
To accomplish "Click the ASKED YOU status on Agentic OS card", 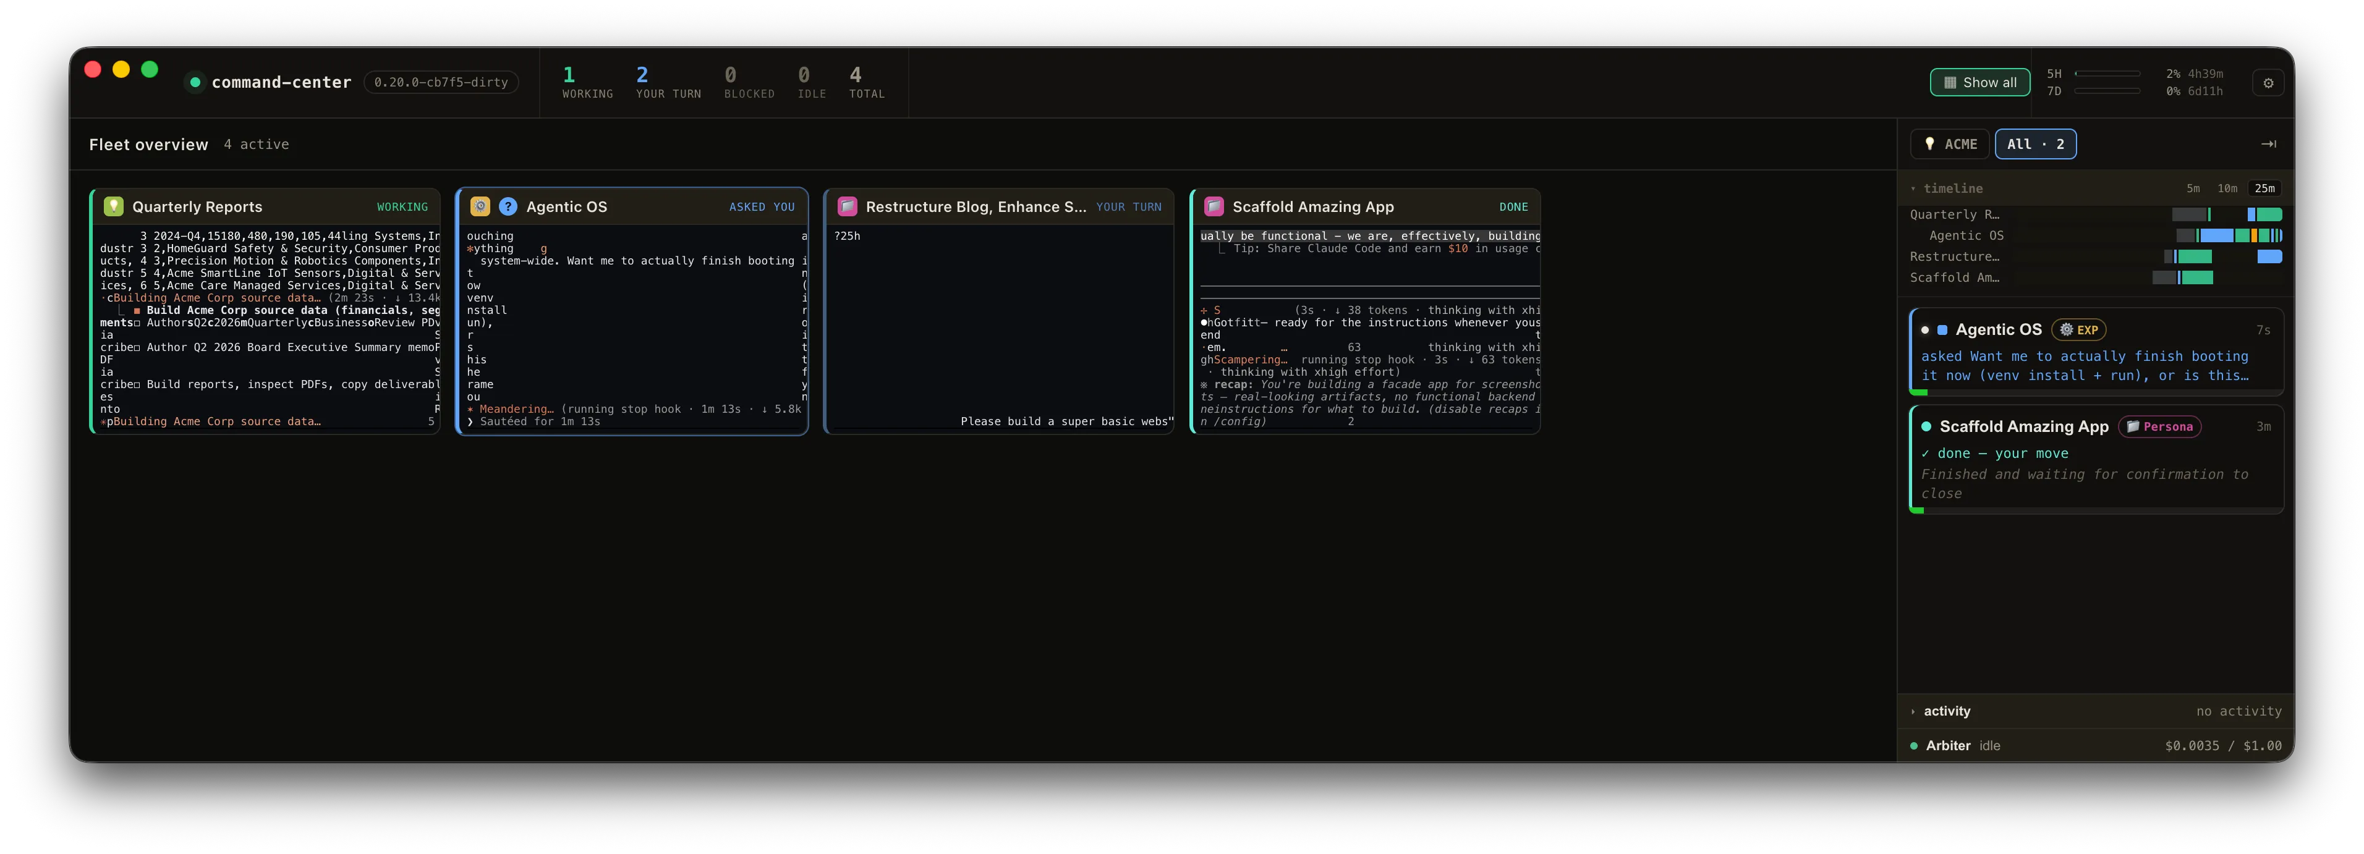I will (762, 207).
